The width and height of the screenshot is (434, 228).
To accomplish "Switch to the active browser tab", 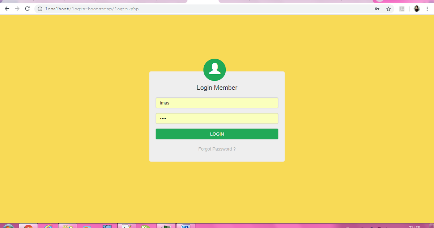I will point(203,1).
